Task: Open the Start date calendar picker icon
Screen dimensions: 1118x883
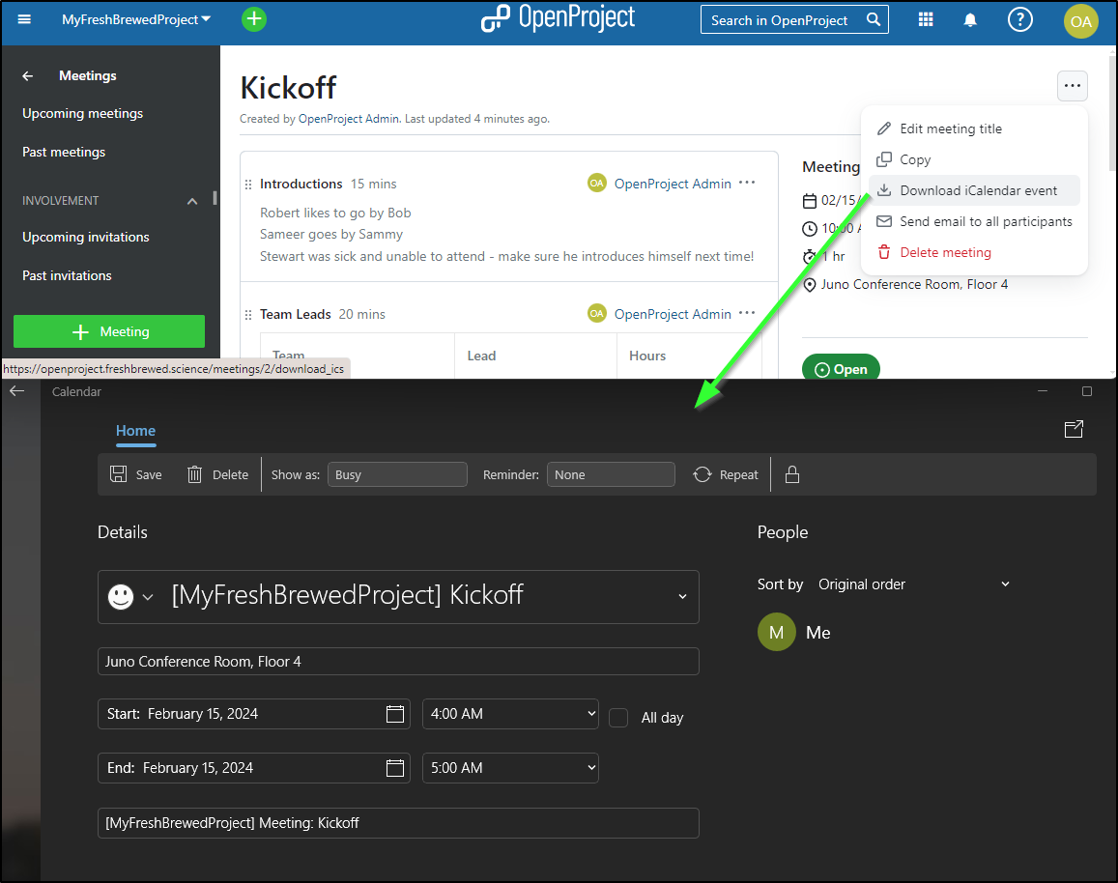Action: tap(395, 714)
